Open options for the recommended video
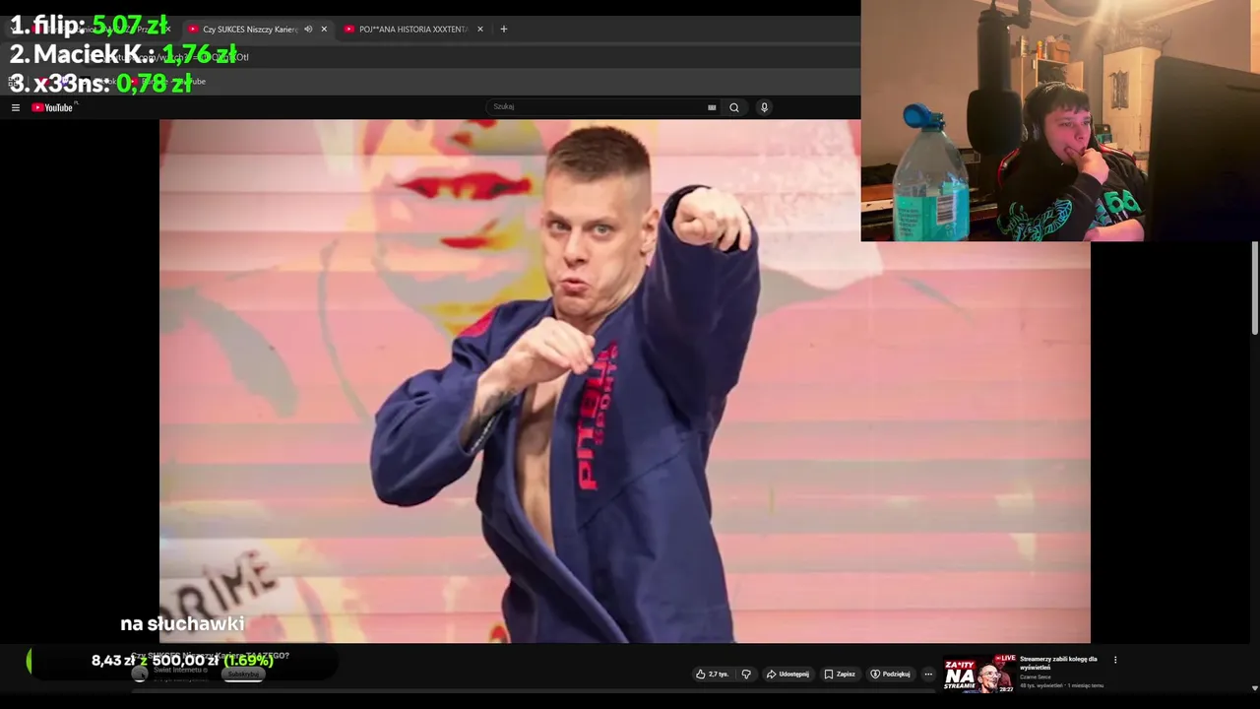 [1115, 660]
